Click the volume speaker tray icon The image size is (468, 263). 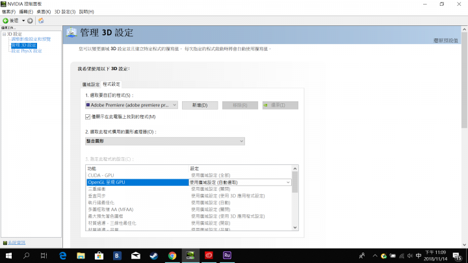[410, 256]
